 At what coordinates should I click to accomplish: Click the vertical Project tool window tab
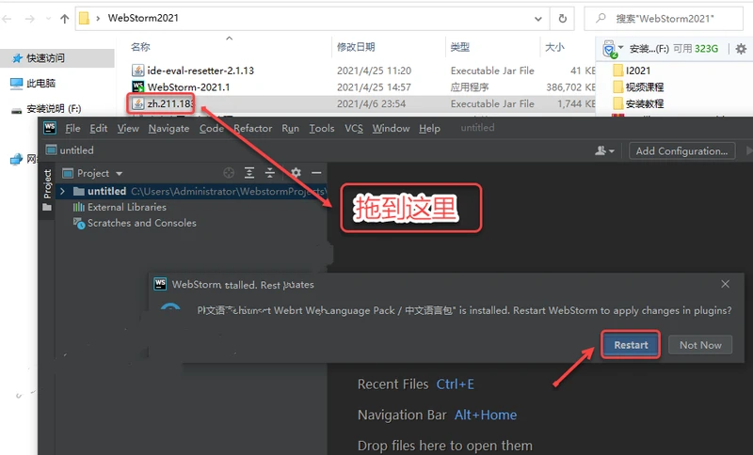(47, 183)
